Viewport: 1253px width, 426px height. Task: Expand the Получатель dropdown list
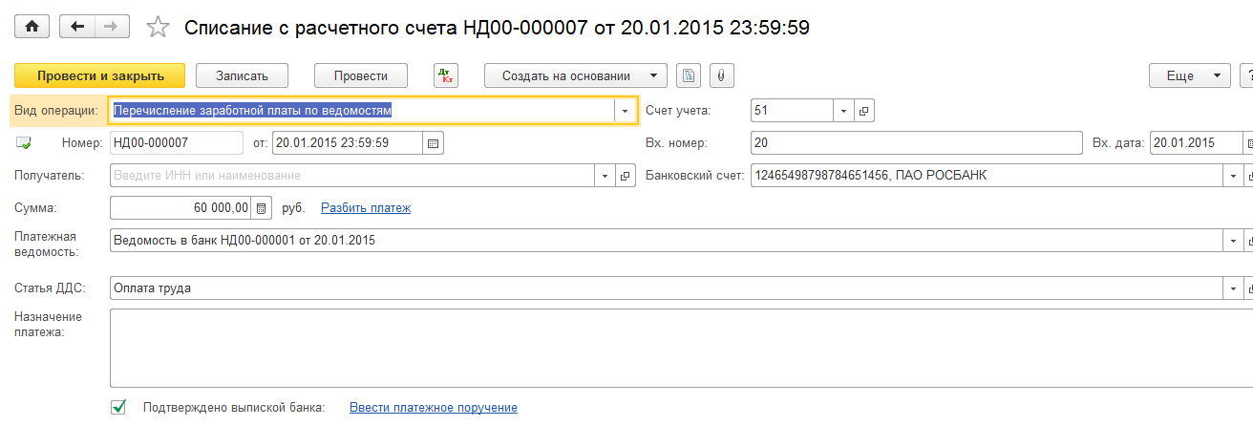(605, 176)
